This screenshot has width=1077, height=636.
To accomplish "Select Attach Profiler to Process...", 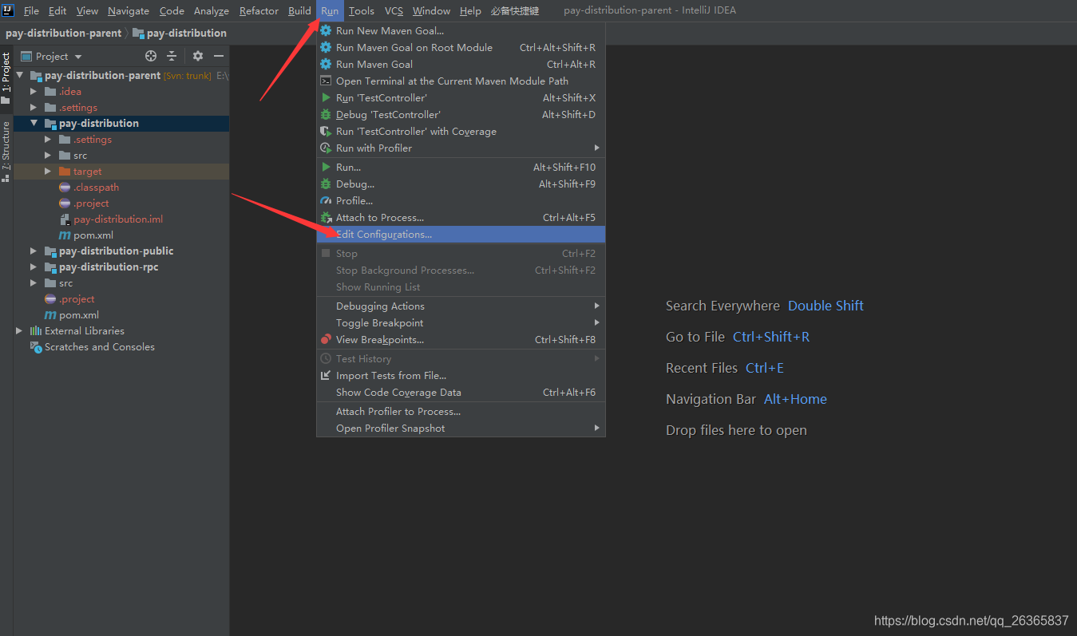I will click(461, 411).
